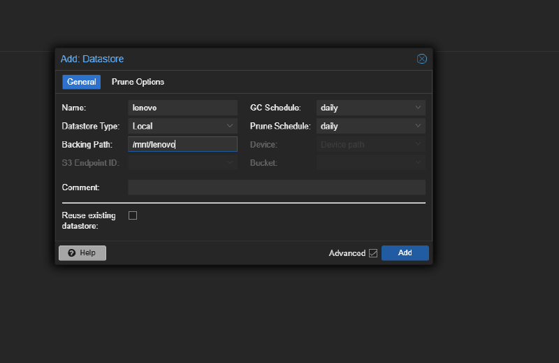559x363 pixels.
Task: Click the Name field containing lenovo
Action: (x=183, y=108)
